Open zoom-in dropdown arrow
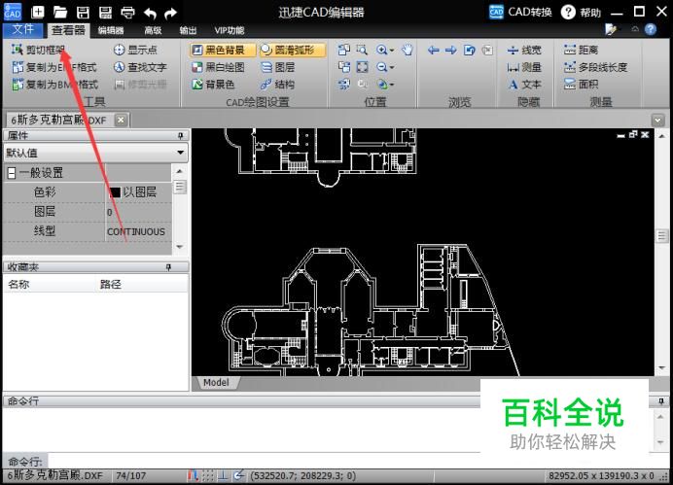673x485 pixels. (392, 51)
